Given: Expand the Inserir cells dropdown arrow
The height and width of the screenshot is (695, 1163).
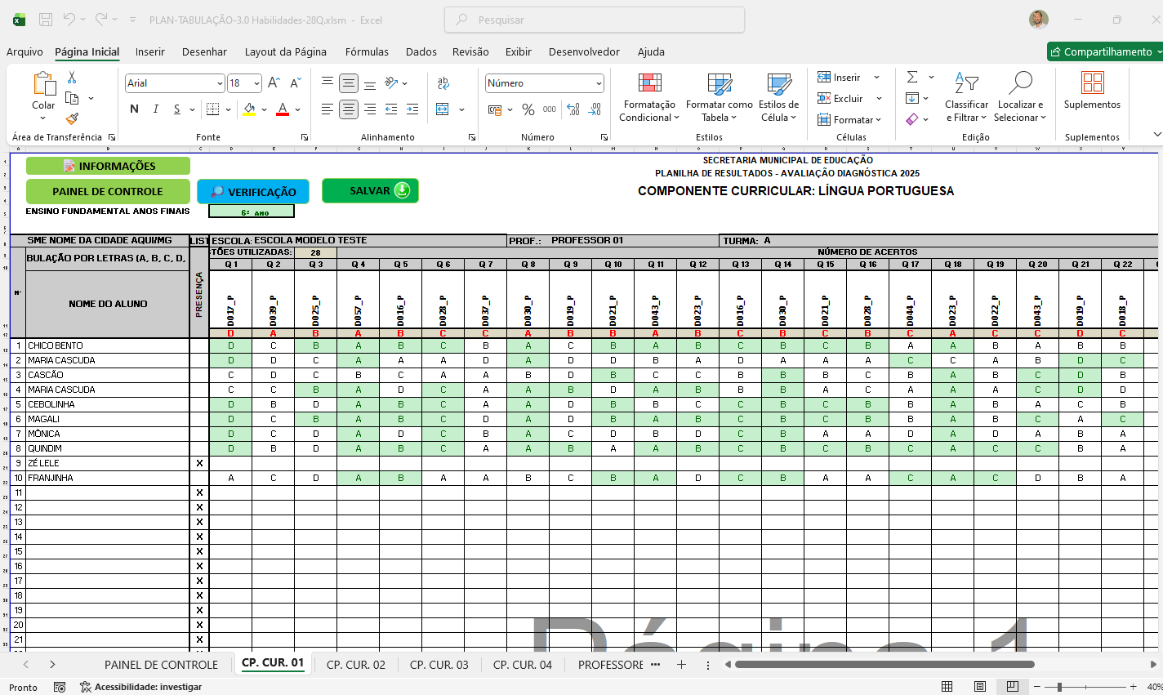Looking at the screenshot, I should 876,78.
